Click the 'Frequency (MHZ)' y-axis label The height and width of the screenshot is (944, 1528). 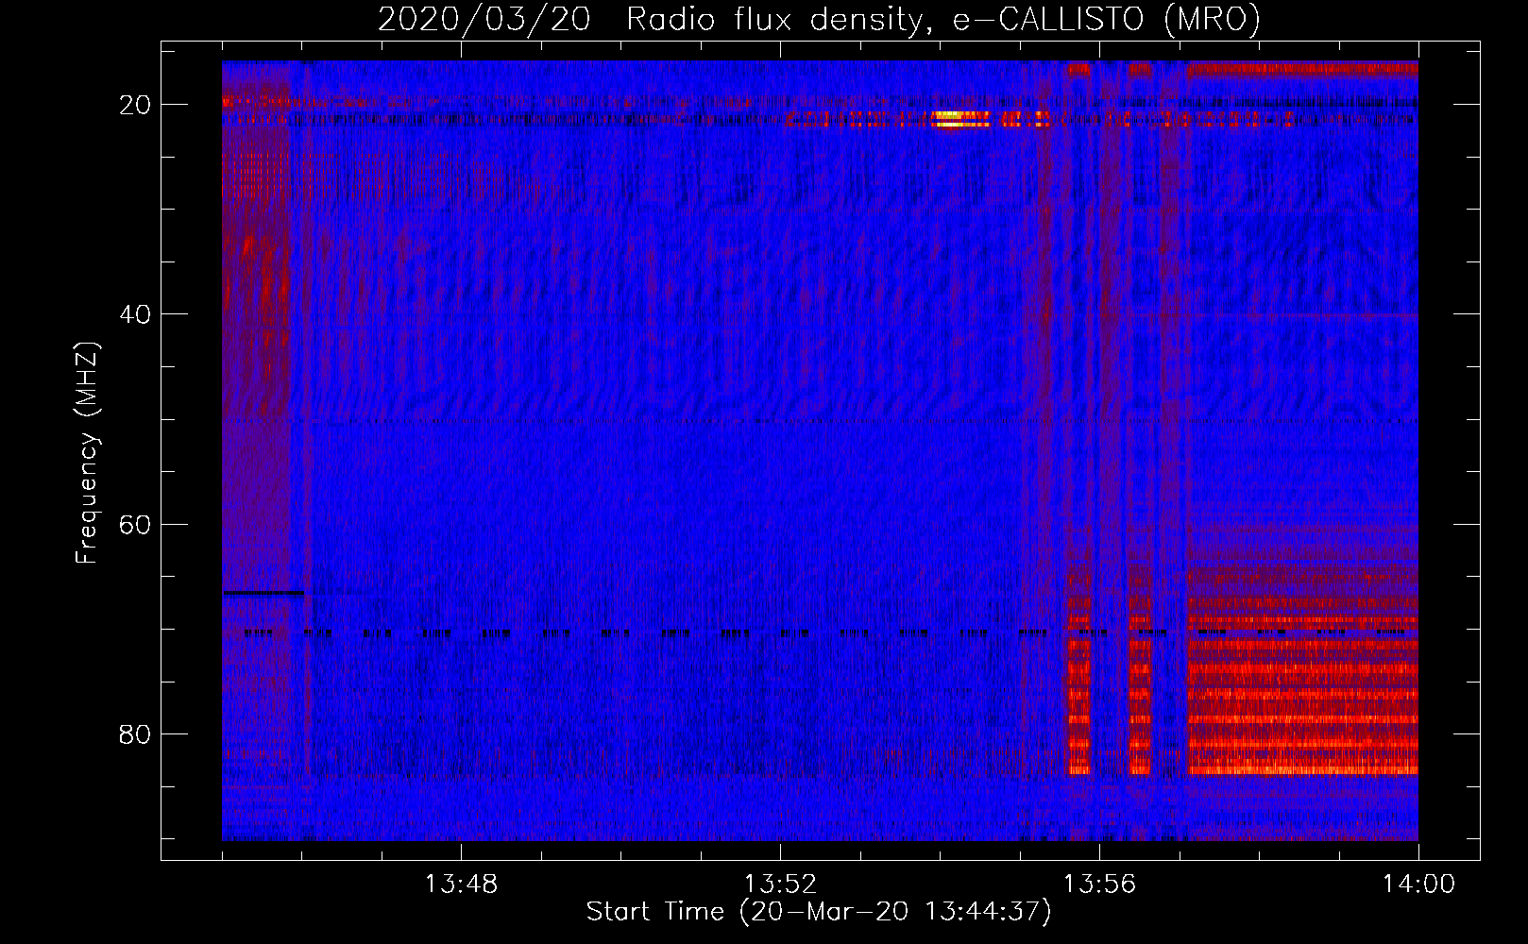click(x=87, y=453)
